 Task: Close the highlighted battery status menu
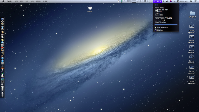[157, 1]
